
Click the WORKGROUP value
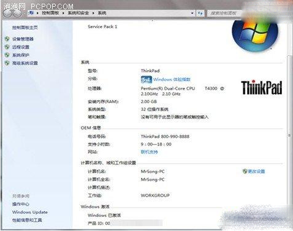(x=155, y=195)
